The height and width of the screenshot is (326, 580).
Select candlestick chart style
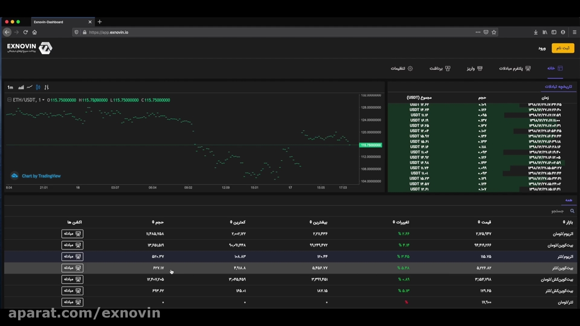(38, 87)
